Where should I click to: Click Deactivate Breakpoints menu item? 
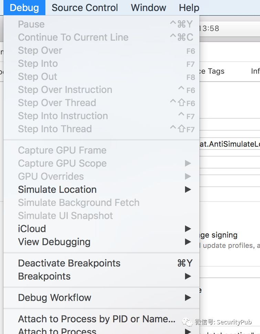pyautogui.click(x=69, y=263)
